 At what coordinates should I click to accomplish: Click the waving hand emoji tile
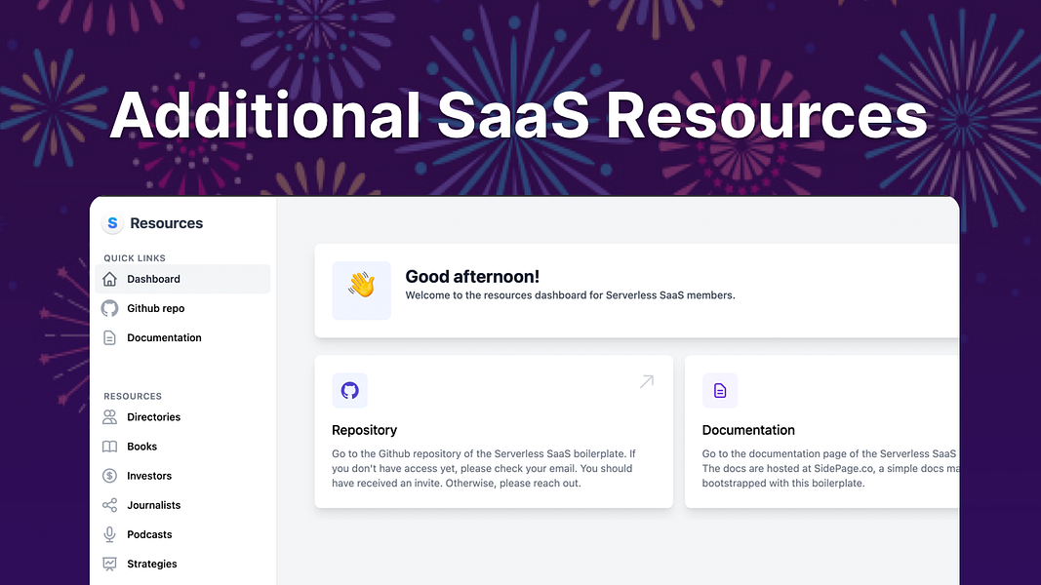point(361,291)
